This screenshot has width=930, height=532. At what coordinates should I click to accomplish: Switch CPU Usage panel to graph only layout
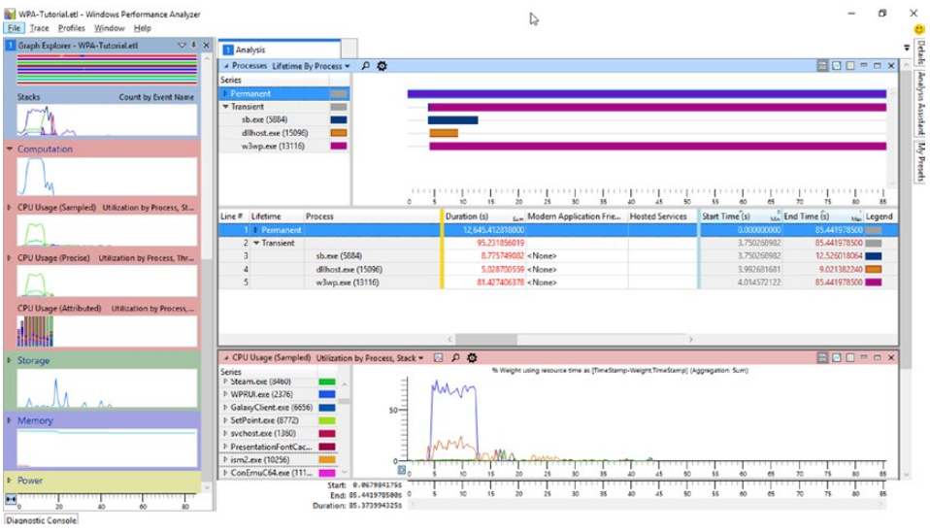click(x=836, y=357)
